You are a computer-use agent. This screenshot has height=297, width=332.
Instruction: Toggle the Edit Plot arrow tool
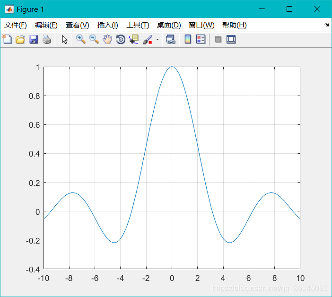pyautogui.click(x=65, y=40)
